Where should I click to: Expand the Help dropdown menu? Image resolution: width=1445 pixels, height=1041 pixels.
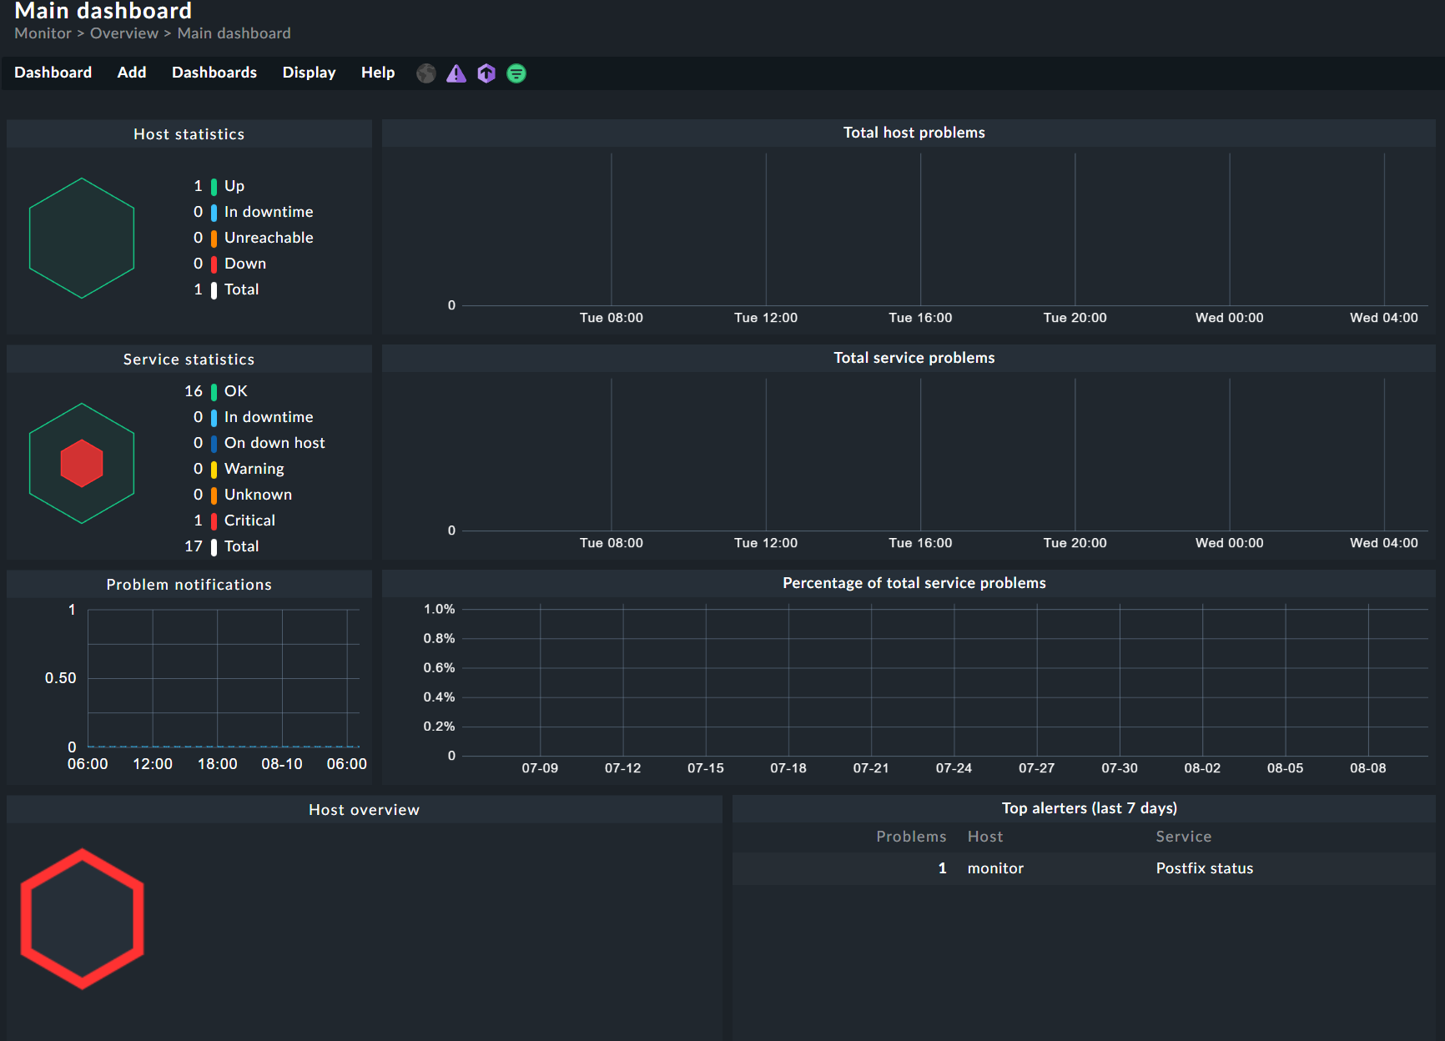click(378, 73)
